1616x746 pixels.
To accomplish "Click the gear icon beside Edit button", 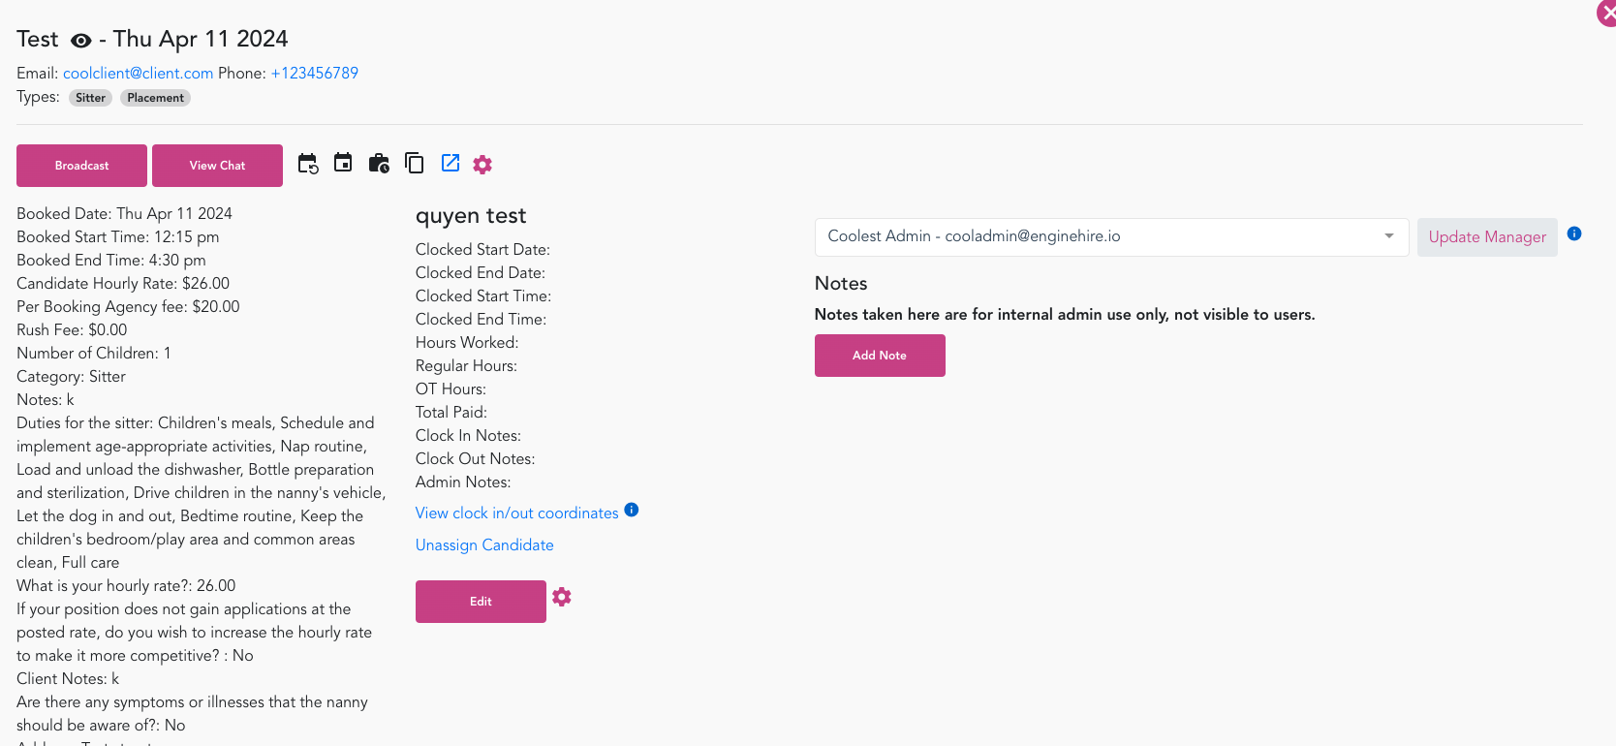I will tap(562, 597).
